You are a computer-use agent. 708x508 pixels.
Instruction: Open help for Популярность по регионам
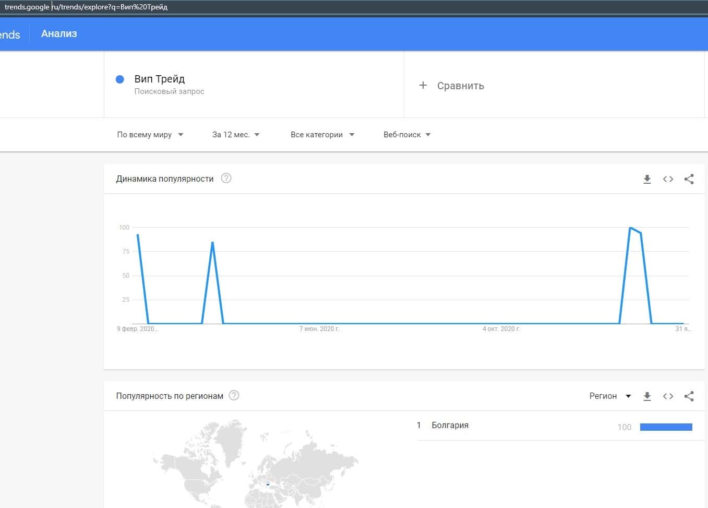[x=234, y=395]
